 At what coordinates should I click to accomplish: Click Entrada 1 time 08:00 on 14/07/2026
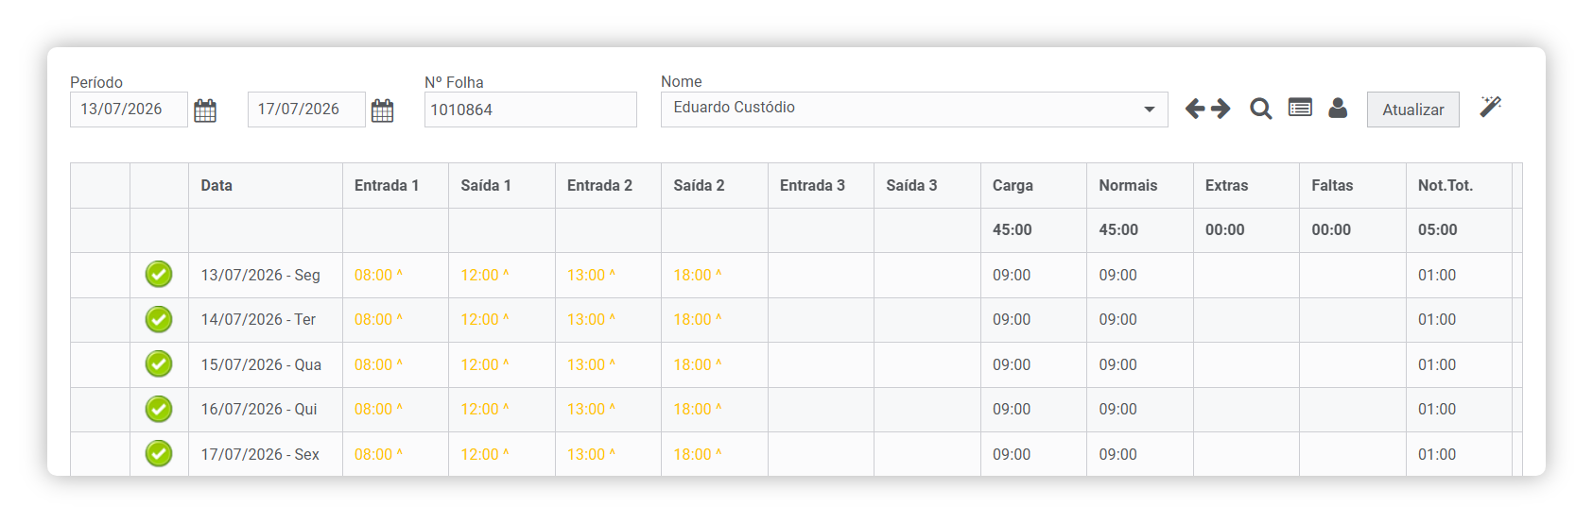[378, 320]
